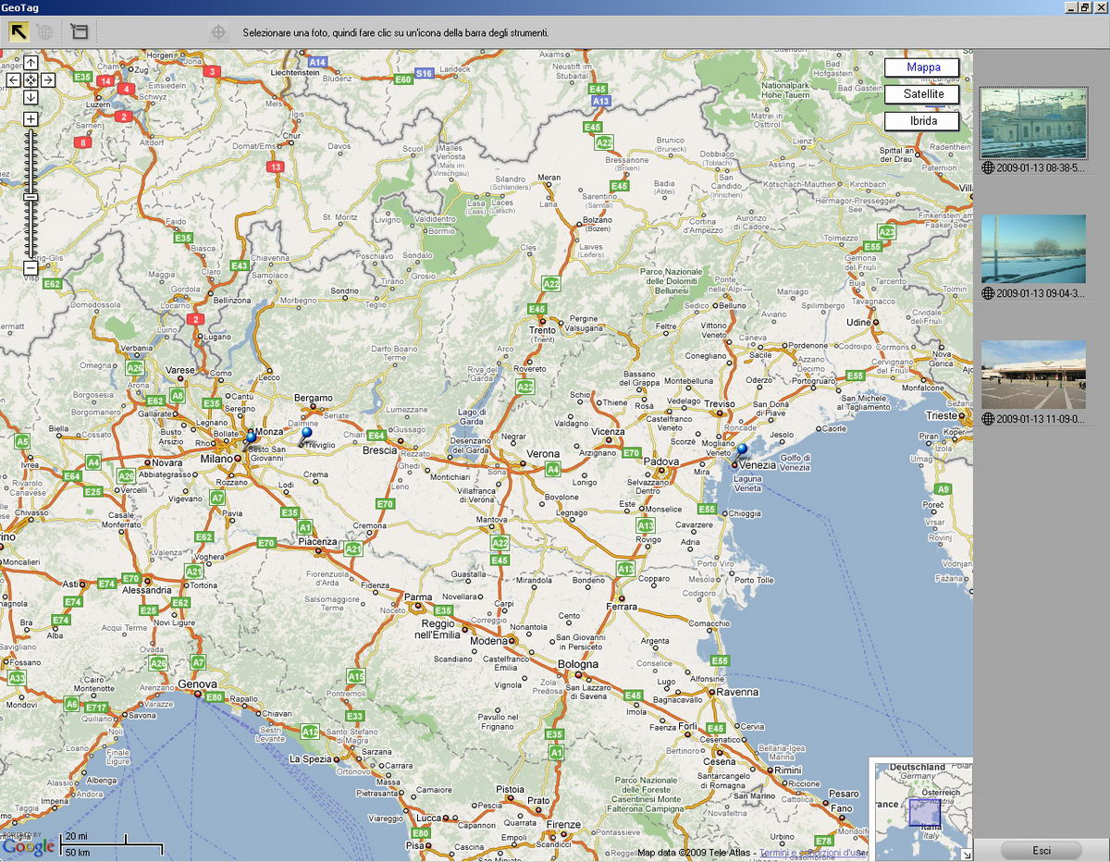
Task: Select the 08-38 train station photo thumbnail
Action: click(1033, 124)
